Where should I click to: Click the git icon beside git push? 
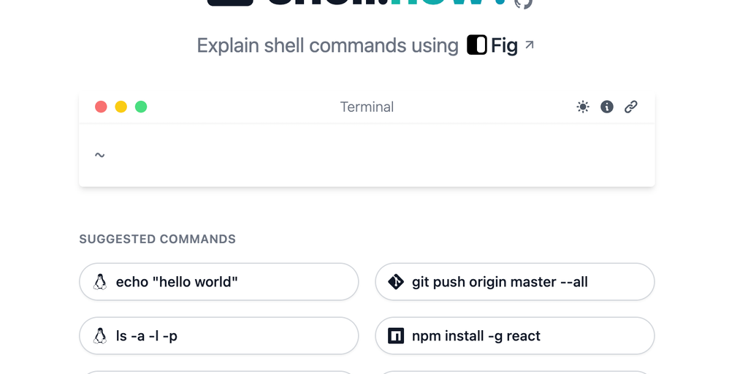(396, 282)
